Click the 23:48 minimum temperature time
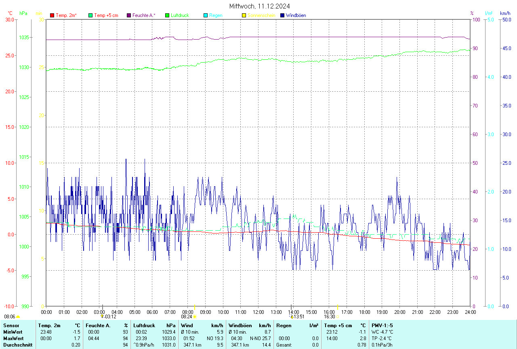 [46, 332]
